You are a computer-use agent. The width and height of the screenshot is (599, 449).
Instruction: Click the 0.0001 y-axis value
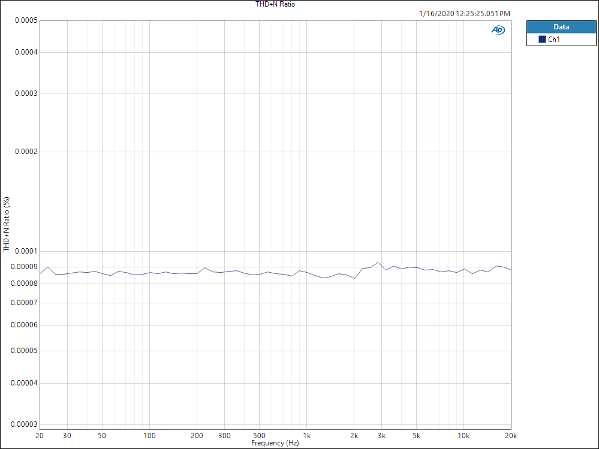click(26, 251)
